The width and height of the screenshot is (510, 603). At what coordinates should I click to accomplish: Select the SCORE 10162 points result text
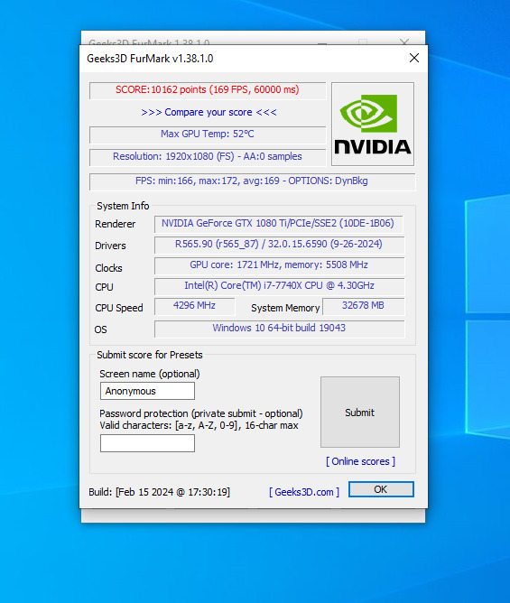pos(208,90)
